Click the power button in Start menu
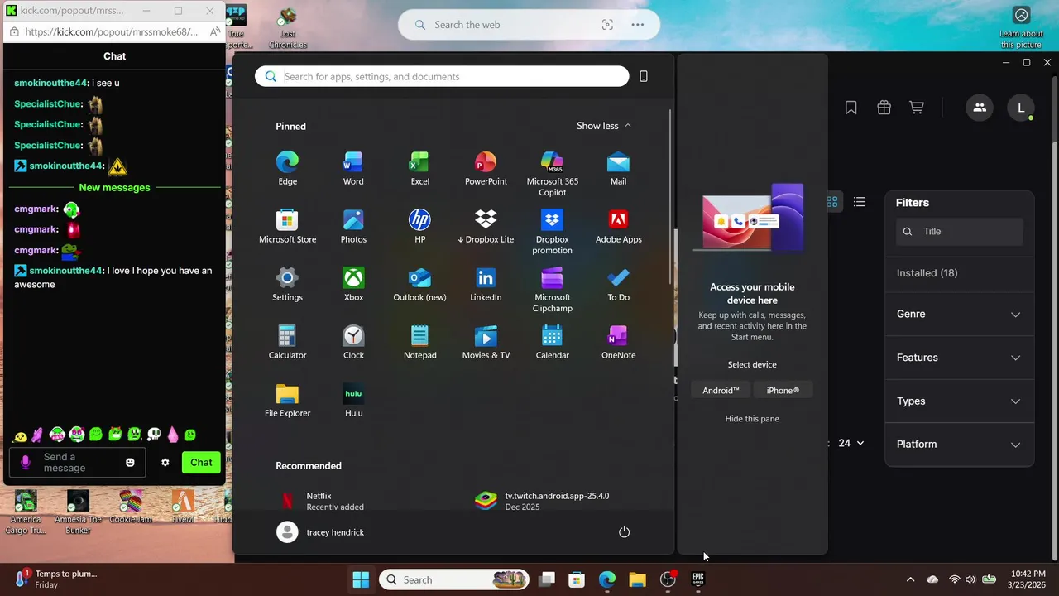 pos(624,532)
